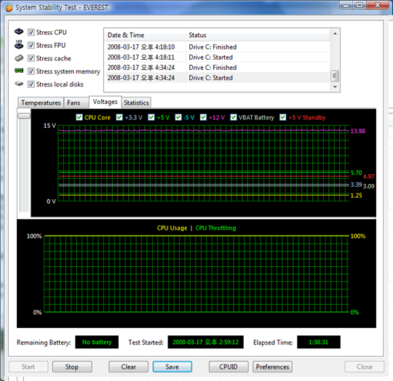
Task: Minimize the System Stability Test window
Action: (346, 5)
